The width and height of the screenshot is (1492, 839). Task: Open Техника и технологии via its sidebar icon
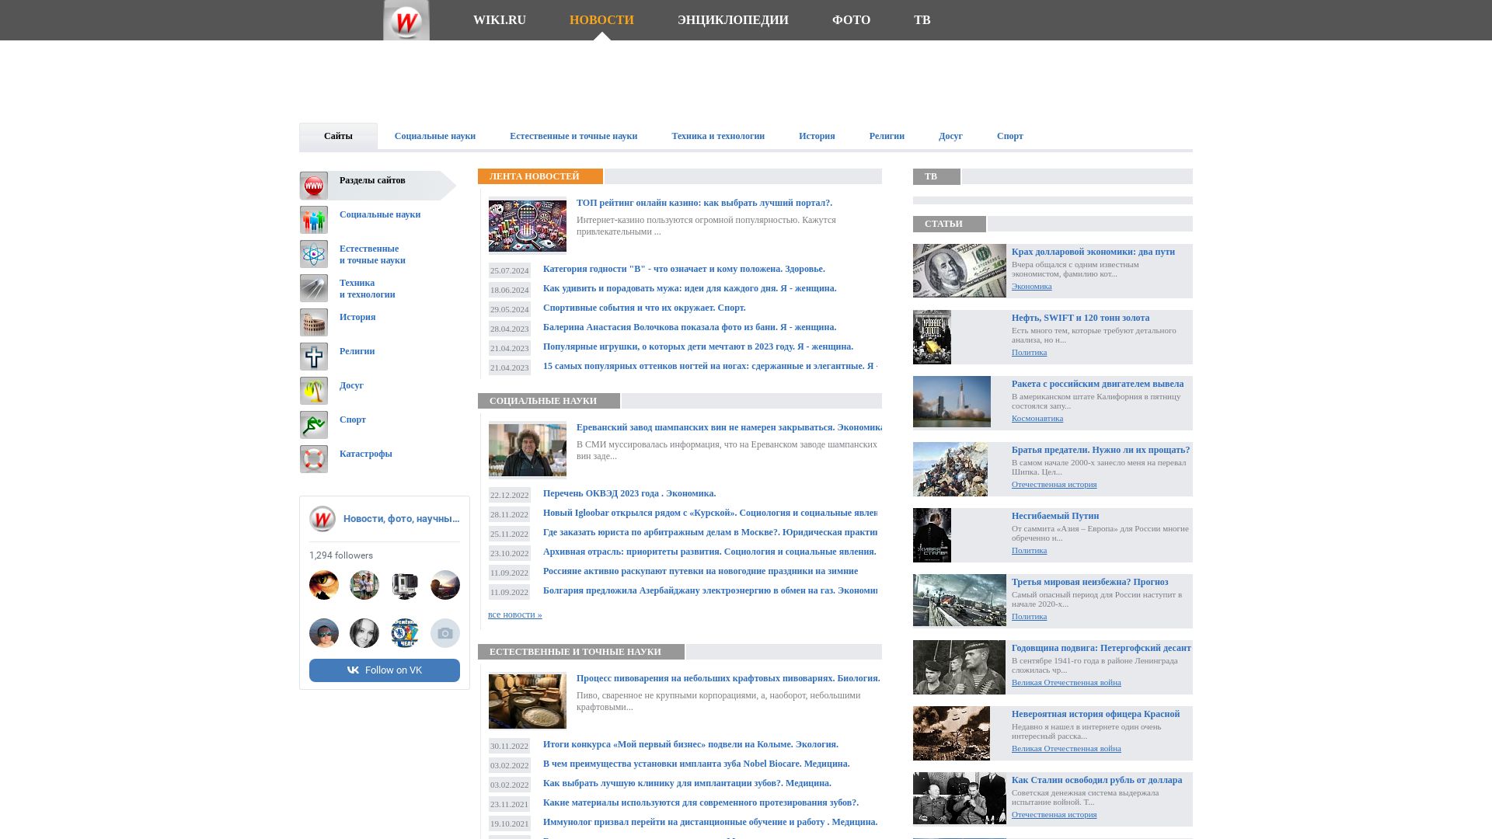(314, 288)
